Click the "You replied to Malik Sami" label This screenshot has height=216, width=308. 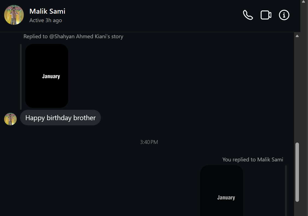click(x=252, y=159)
